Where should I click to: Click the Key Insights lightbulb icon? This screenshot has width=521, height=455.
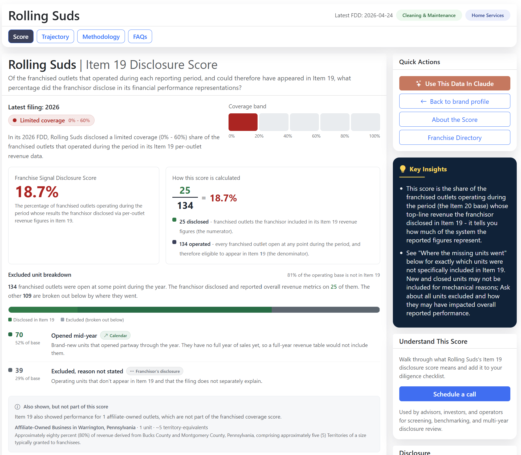pos(403,169)
